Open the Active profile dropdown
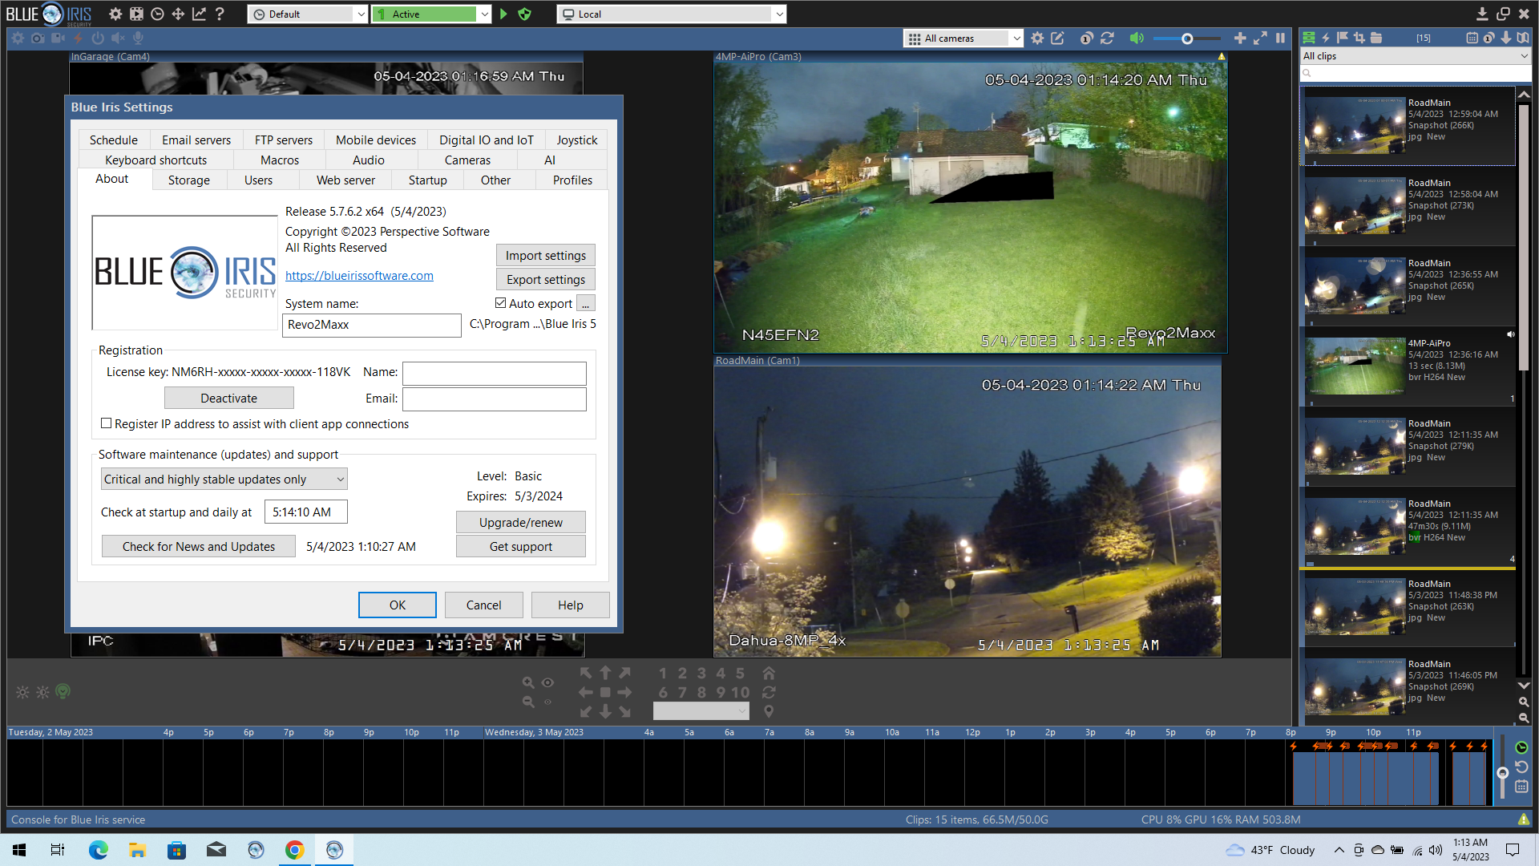This screenshot has height=866, width=1539. click(431, 14)
